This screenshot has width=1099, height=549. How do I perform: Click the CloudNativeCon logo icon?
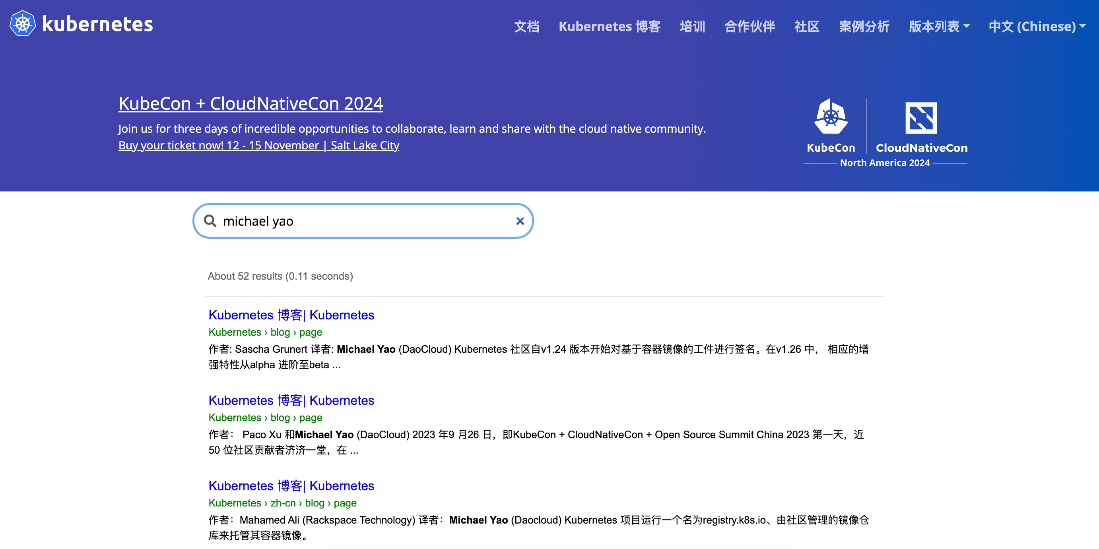(x=921, y=118)
